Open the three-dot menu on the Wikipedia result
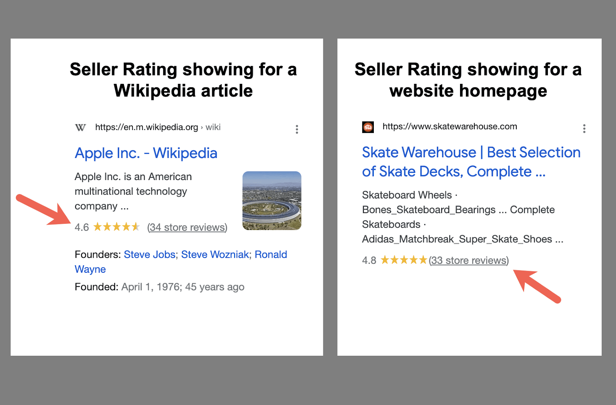The image size is (616, 405). tap(297, 129)
